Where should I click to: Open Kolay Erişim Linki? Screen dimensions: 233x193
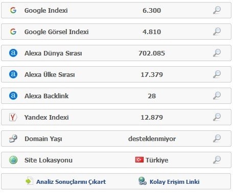point(174,182)
